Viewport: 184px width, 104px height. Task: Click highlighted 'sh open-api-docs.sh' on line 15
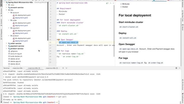(68, 42)
